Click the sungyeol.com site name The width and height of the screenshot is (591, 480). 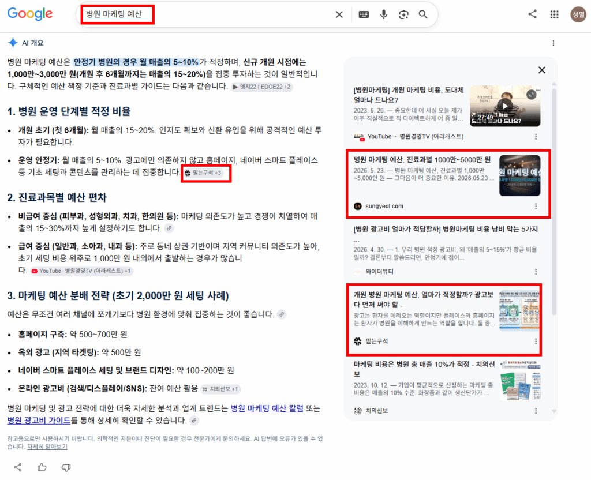click(384, 206)
